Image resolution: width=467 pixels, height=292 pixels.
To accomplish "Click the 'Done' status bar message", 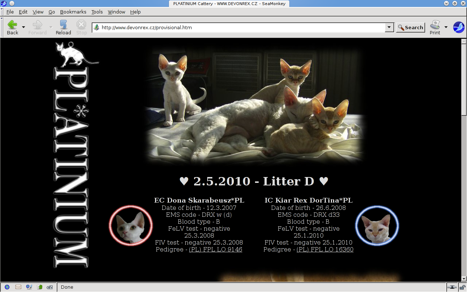I will pos(67,287).
